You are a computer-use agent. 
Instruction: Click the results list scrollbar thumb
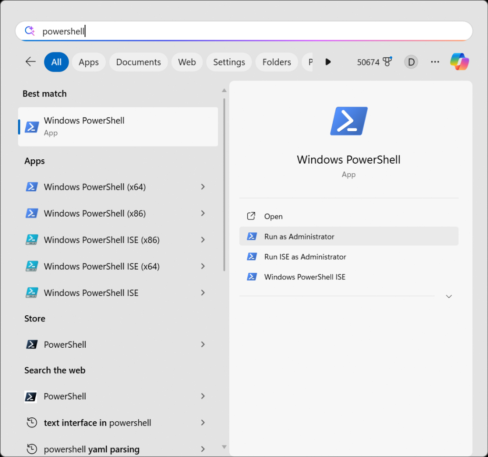tap(224, 185)
